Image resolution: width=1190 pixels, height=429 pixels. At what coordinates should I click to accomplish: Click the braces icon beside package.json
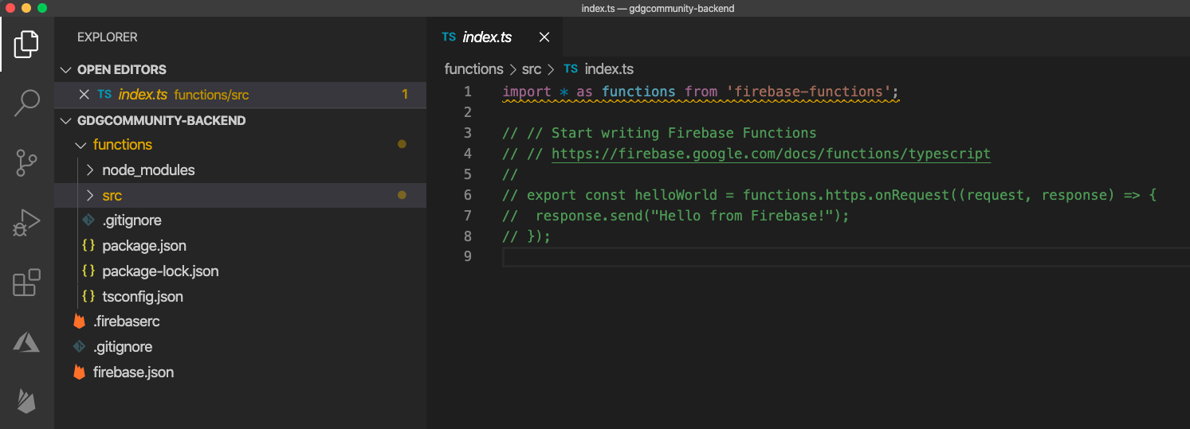click(88, 246)
